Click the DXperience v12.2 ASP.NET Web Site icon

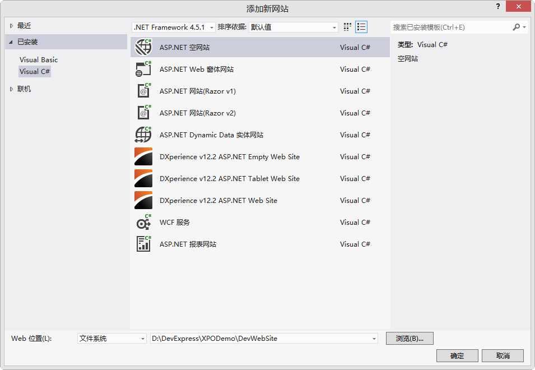[143, 200]
